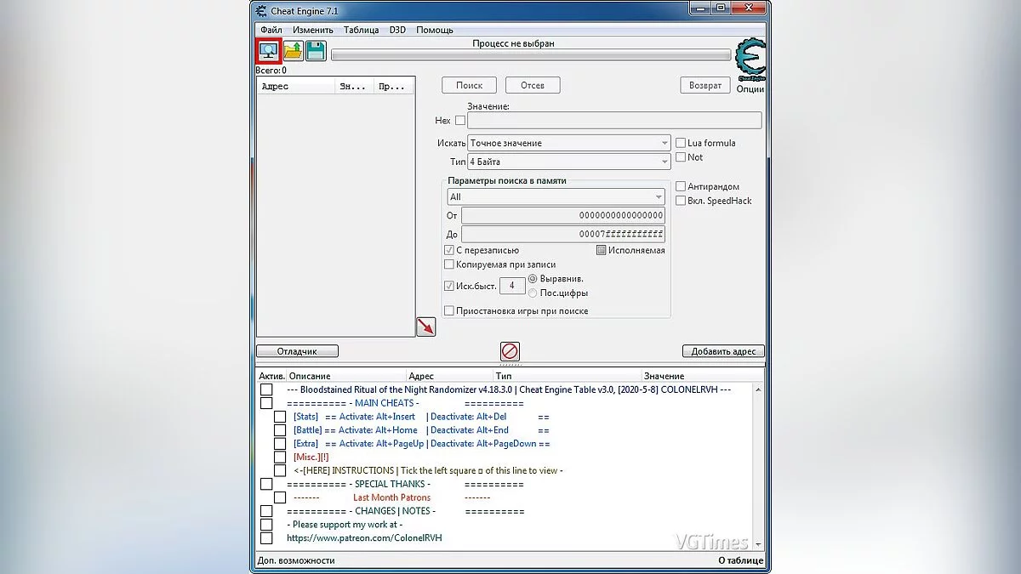Image resolution: width=1021 pixels, height=574 pixels.
Task: Click the Тип column header in table
Action: (567, 376)
